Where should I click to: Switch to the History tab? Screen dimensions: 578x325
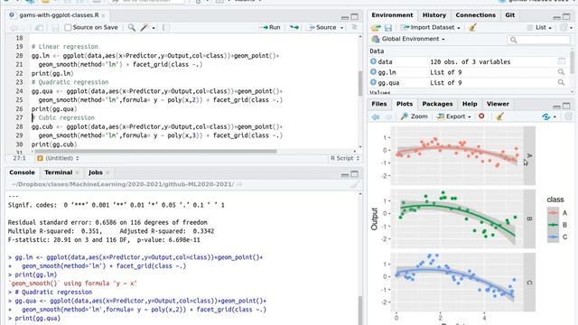[x=433, y=15]
